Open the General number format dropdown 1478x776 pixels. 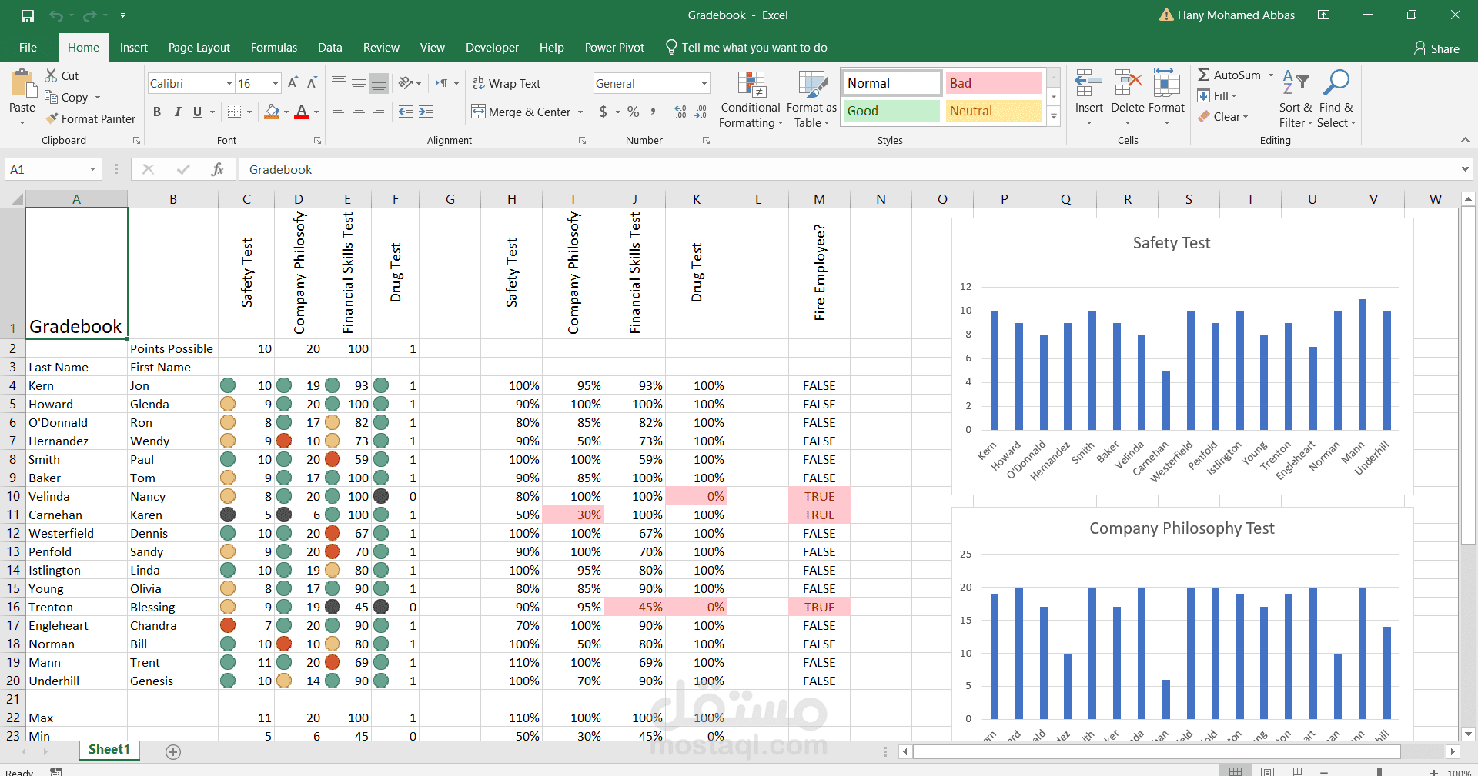703,83
